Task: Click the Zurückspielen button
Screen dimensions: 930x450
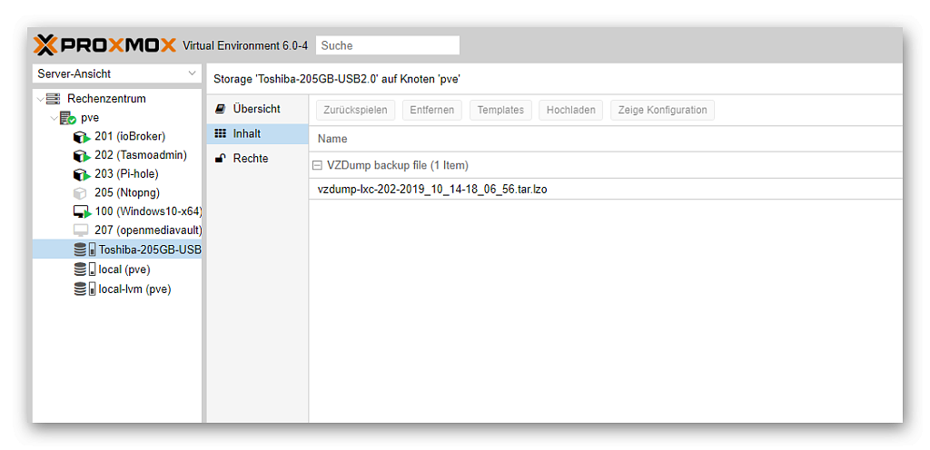Action: tap(355, 110)
